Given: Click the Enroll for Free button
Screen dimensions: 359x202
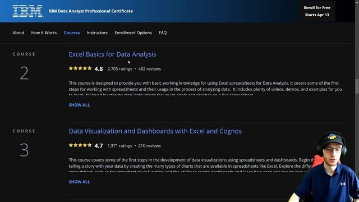Looking at the screenshot, I should tap(317, 11).
